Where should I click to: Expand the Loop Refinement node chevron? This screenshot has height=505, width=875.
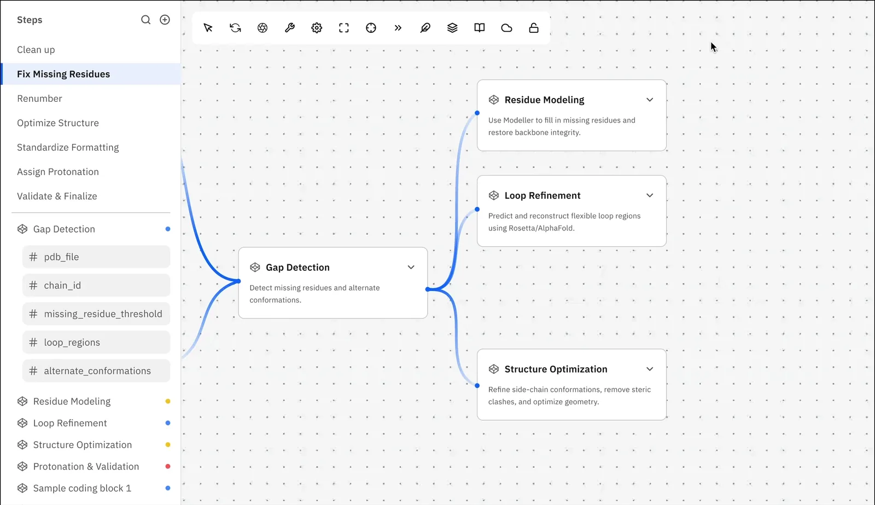[x=650, y=195]
